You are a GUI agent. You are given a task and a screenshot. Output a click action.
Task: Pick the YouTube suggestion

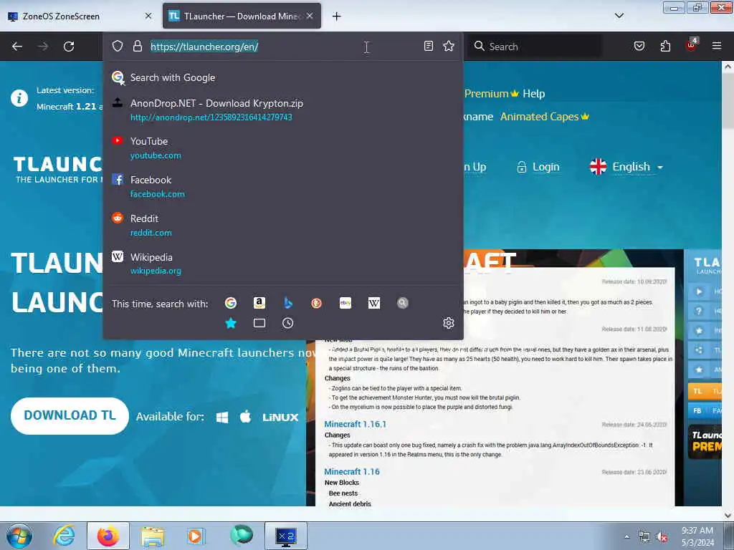pyautogui.click(x=283, y=148)
